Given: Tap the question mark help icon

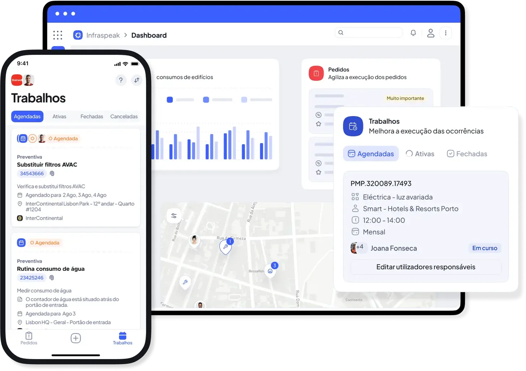Looking at the screenshot, I should 121,80.
